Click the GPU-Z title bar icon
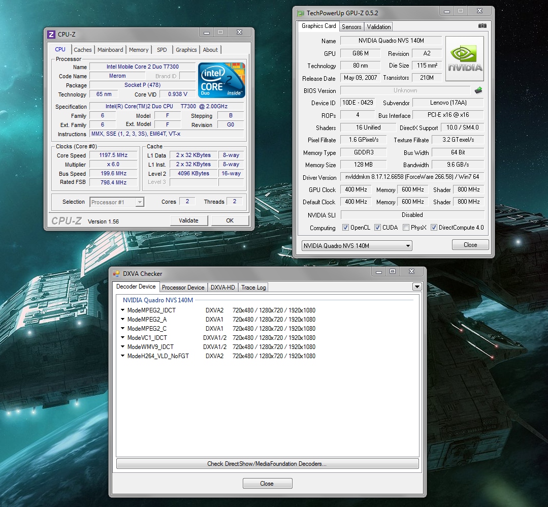The image size is (548, 507). pyautogui.click(x=300, y=13)
